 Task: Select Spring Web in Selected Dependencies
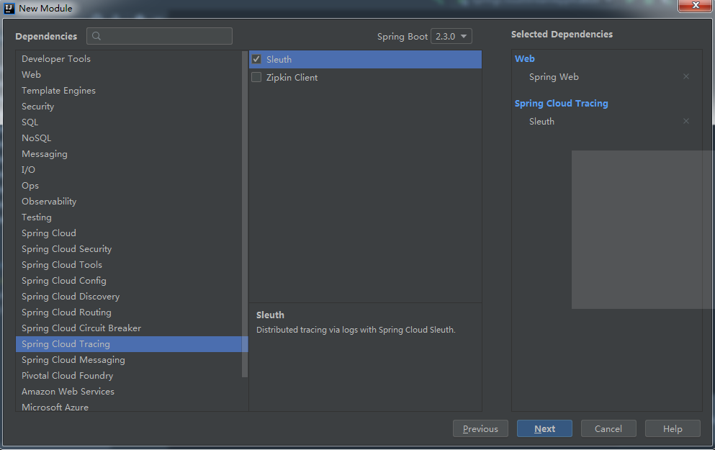tap(554, 77)
